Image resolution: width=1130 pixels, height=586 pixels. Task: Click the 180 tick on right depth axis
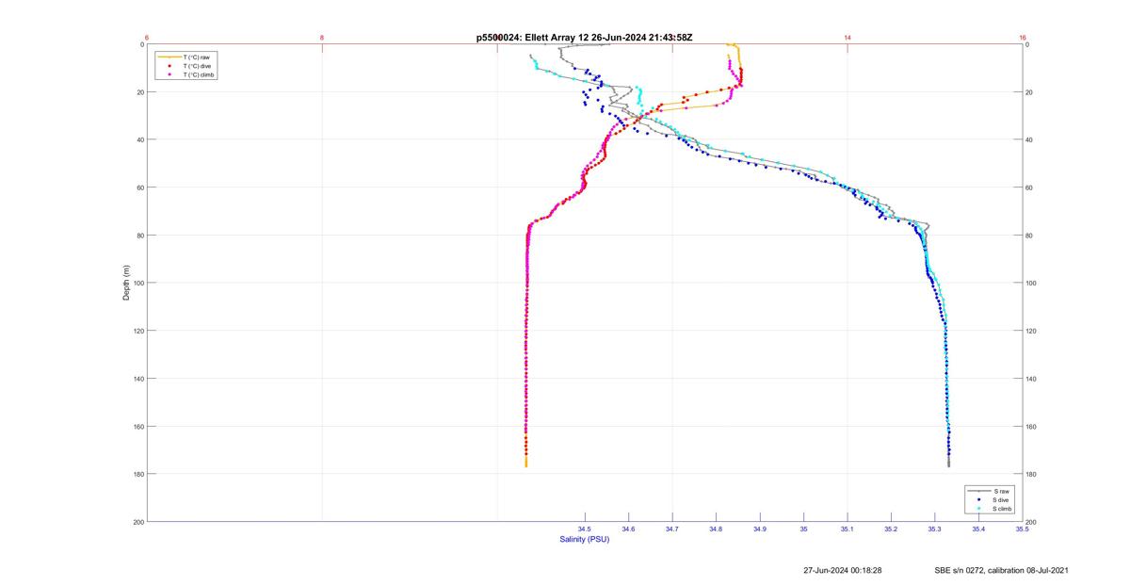click(1032, 474)
